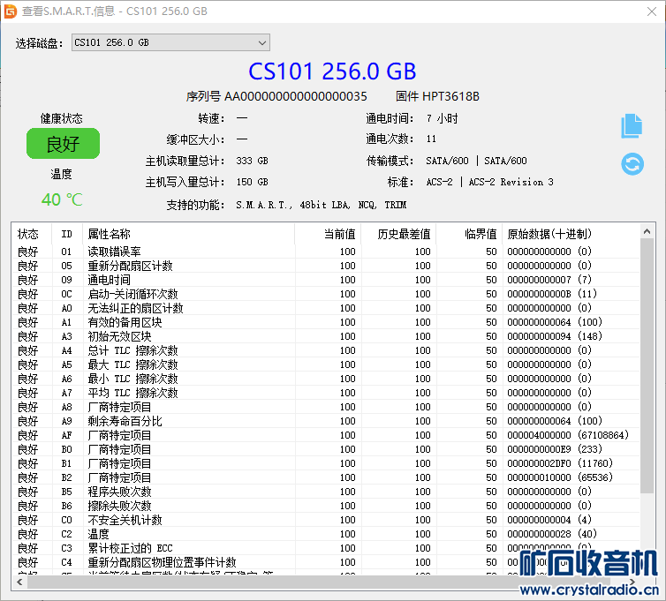Click the vertical scrollbar thumb
Viewport: 666px width, 601px height.
(x=647, y=366)
